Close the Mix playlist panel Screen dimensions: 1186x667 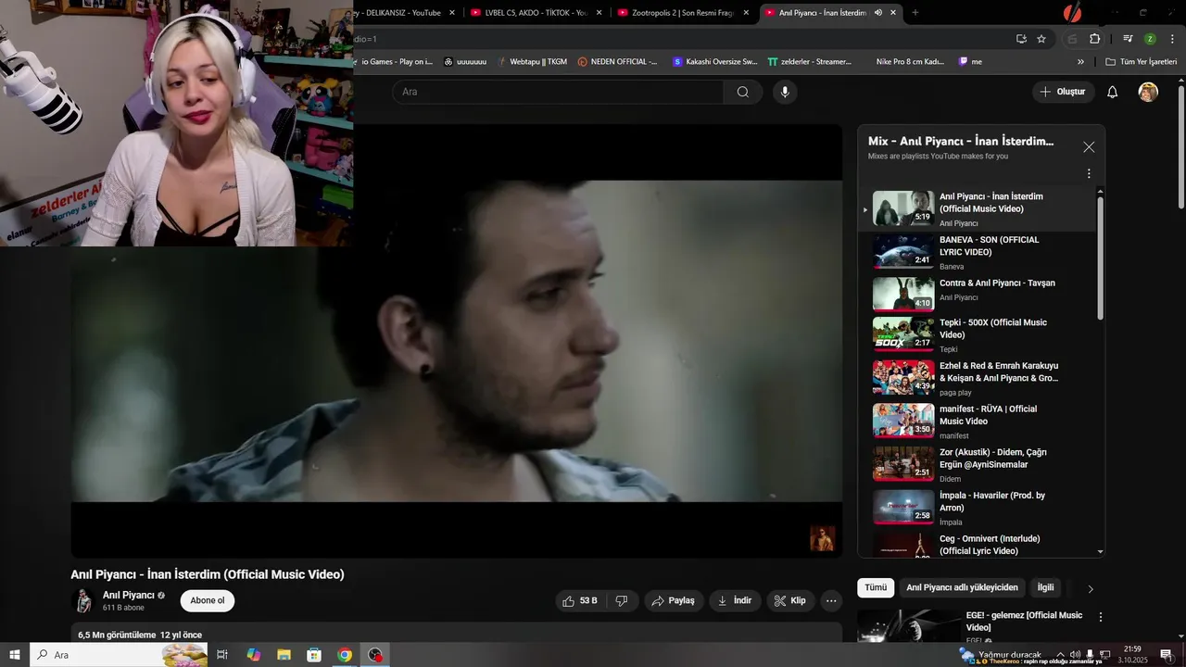[1089, 146]
